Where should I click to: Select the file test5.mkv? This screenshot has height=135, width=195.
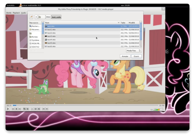pos(92,43)
